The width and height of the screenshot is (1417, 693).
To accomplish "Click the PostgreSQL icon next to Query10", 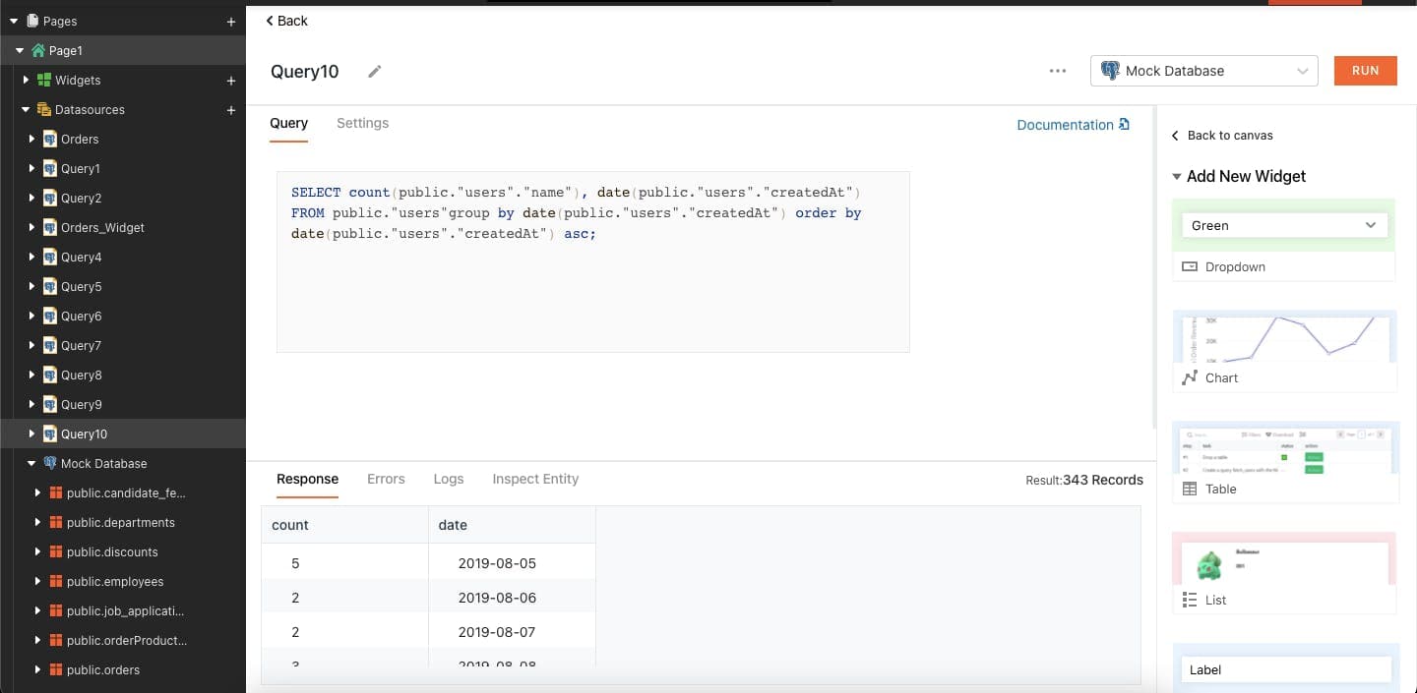I will click(52, 433).
